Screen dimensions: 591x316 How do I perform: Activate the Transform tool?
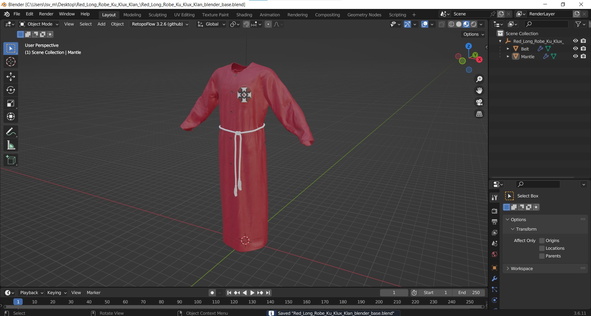click(x=11, y=116)
